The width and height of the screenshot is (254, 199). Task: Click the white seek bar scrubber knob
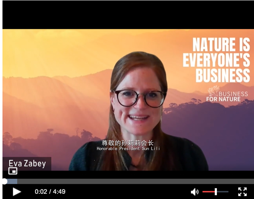click(x=4, y=181)
